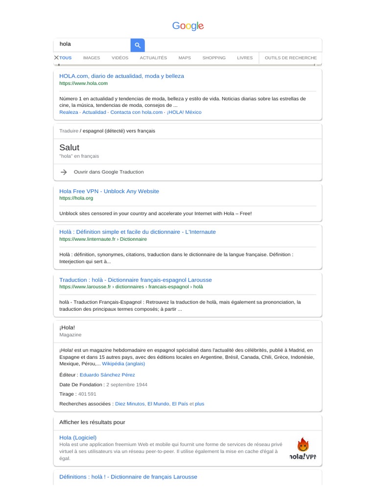Screen dimensions: 376x502
Task: Expand related searches with plus link
Action: point(199,404)
